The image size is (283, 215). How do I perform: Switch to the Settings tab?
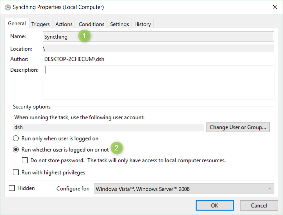tap(120, 24)
